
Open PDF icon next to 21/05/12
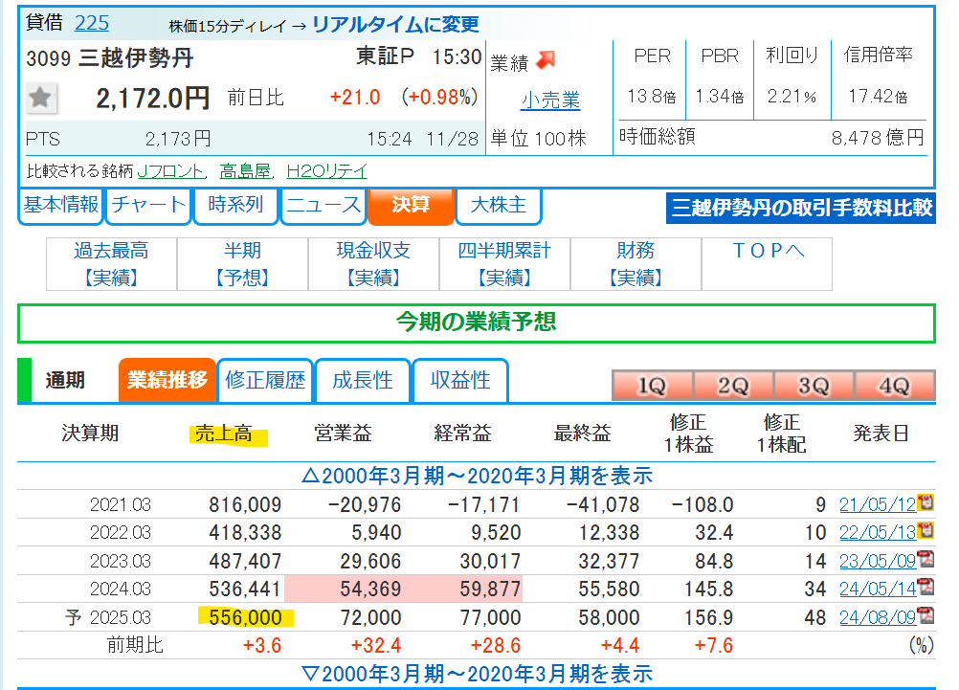926,502
